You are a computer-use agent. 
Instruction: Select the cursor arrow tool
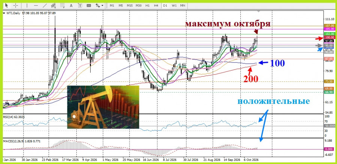7,6
